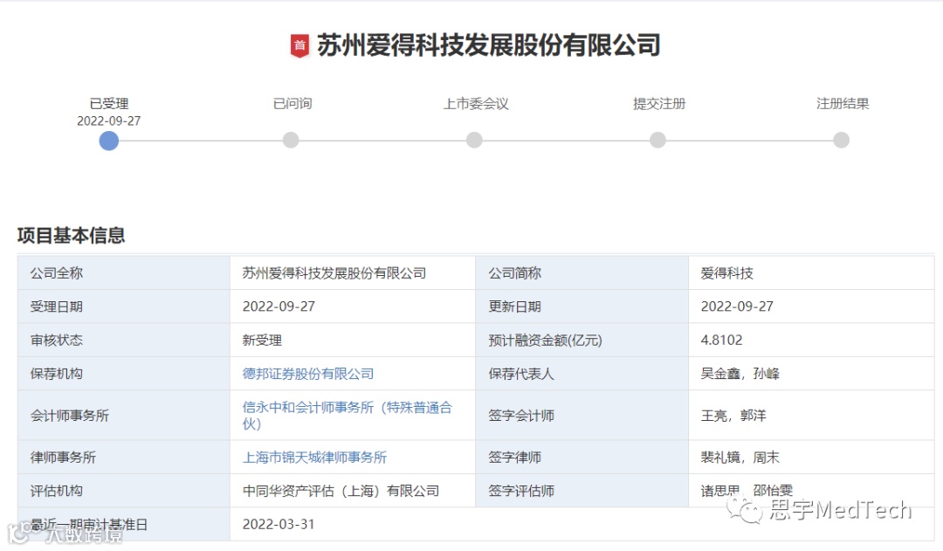Open the 德邦证券股份有限公司 sponsor link
The height and width of the screenshot is (551, 943).
[x=308, y=374]
